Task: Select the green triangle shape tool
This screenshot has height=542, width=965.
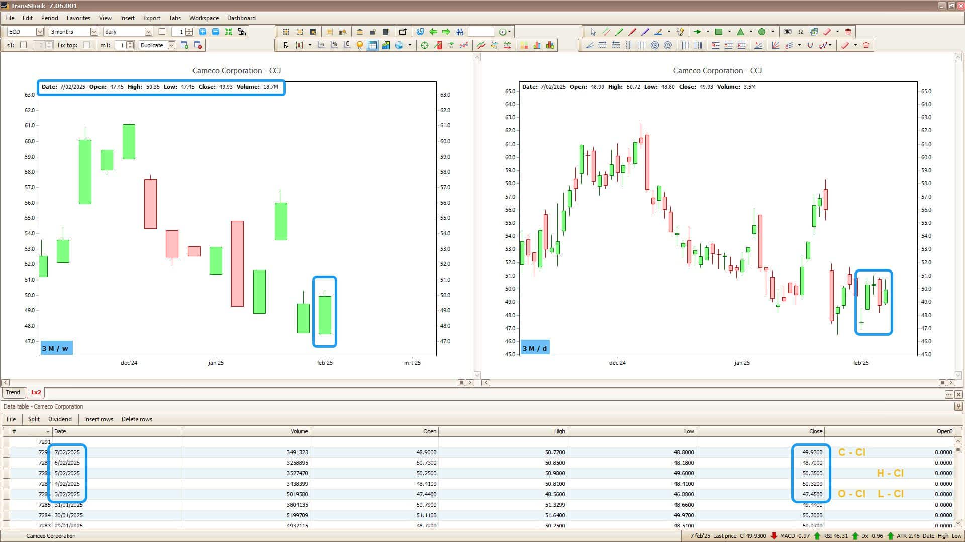Action: coord(740,32)
